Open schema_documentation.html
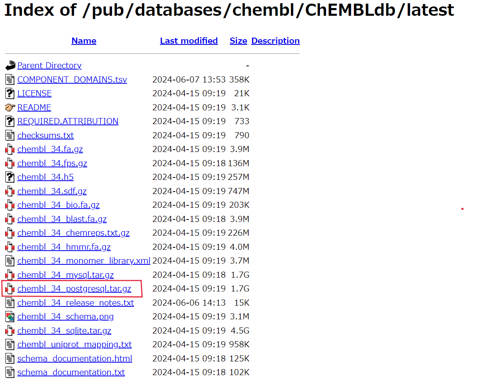The width and height of the screenshot is (495, 380). (x=74, y=358)
